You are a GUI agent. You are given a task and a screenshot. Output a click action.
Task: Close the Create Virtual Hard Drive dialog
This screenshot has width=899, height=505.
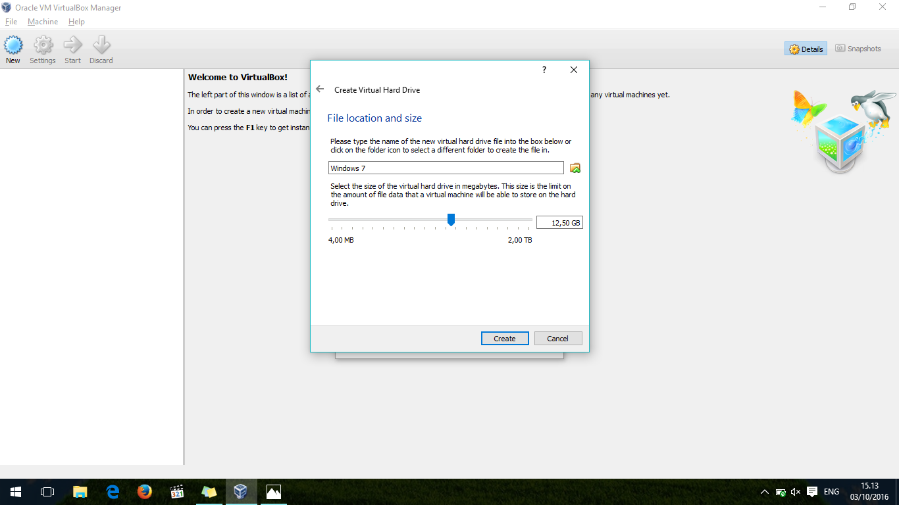pyautogui.click(x=574, y=70)
